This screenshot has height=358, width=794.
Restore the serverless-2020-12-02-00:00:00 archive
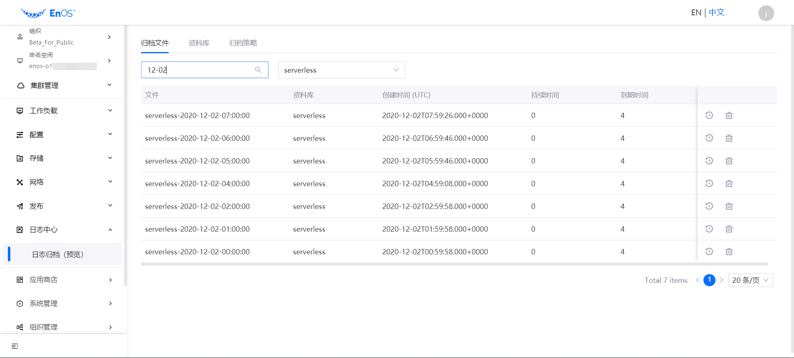point(709,251)
